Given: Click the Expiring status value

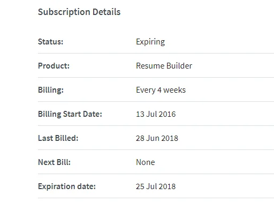Looking at the screenshot, I should tap(150, 42).
